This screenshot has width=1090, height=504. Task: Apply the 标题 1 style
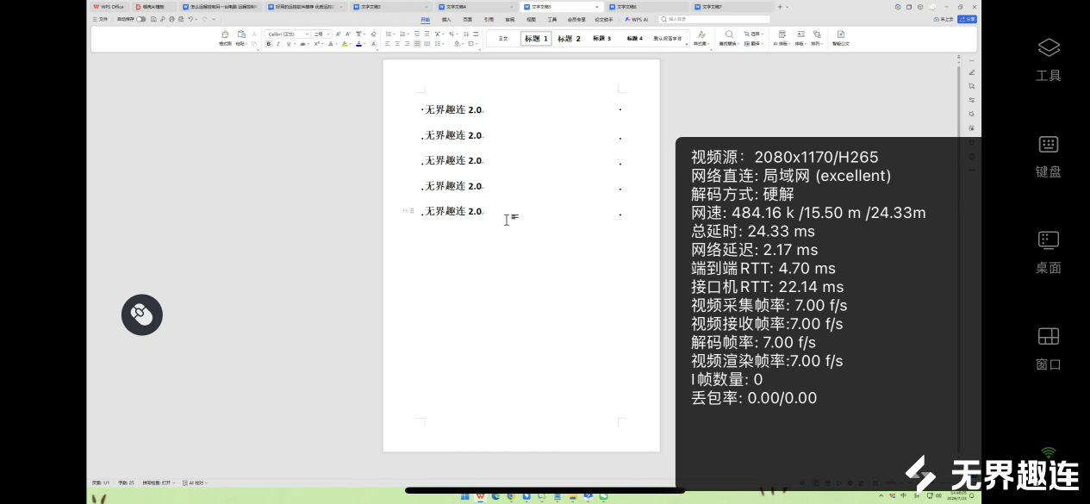coord(536,39)
